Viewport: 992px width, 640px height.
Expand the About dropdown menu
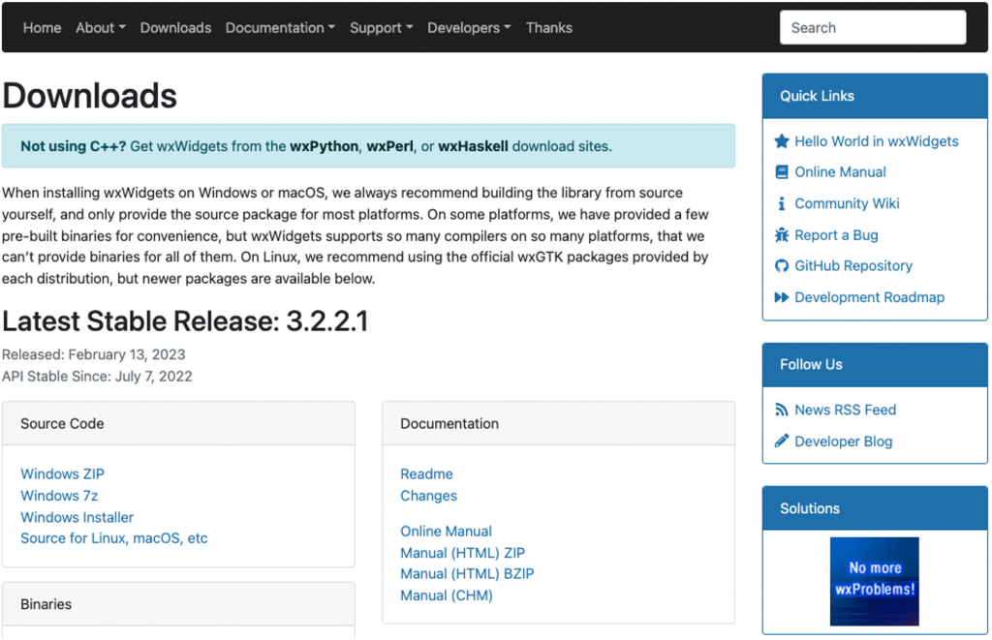pyautogui.click(x=101, y=28)
